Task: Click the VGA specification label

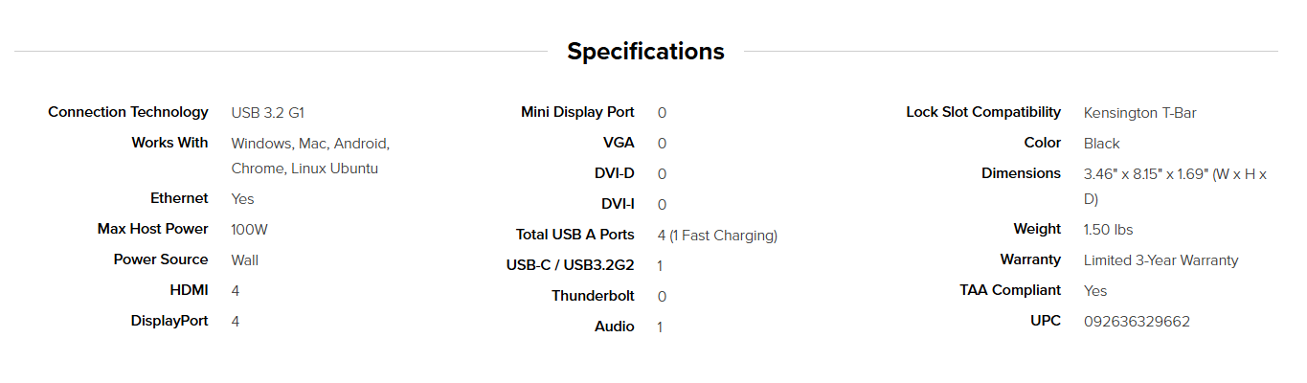Action: pos(619,143)
